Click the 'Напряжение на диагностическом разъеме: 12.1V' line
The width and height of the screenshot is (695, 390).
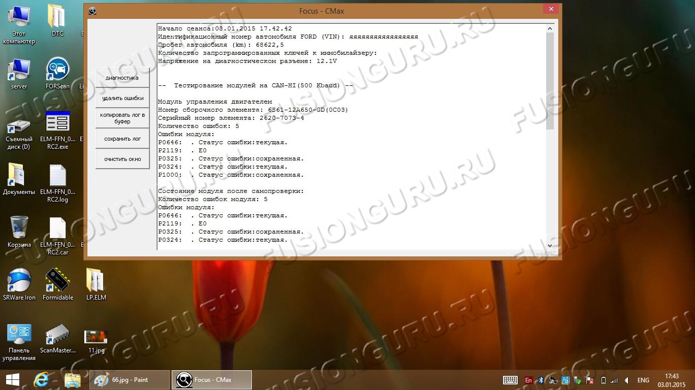coord(247,61)
